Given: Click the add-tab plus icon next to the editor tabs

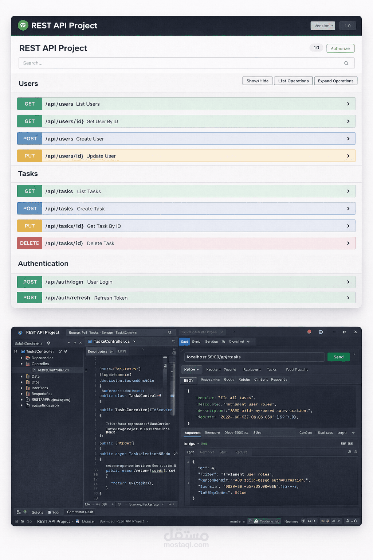Looking at the screenshot, I should tap(234, 332).
